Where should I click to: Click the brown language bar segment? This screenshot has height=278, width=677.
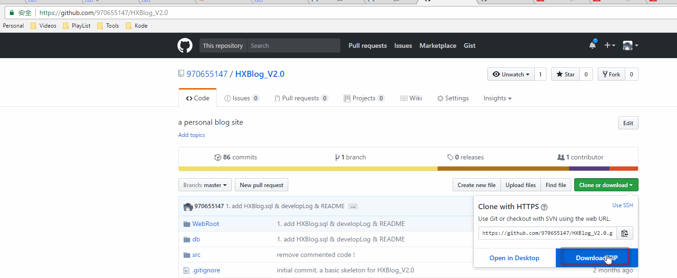pyautogui.click(x=503, y=169)
